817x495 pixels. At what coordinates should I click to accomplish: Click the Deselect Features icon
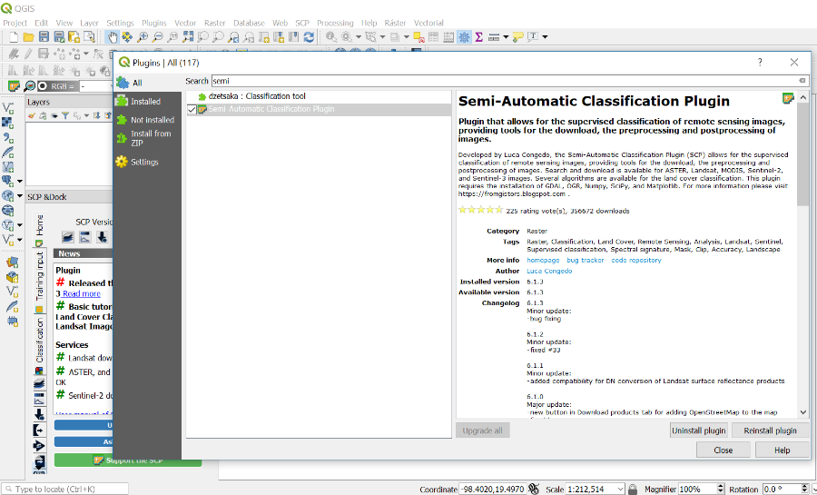pos(418,36)
